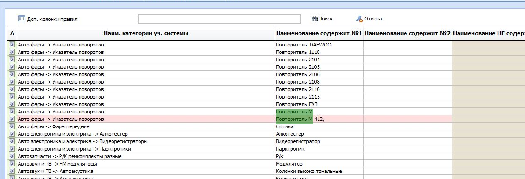Toggle checkbox for Модулятор row

12,164
